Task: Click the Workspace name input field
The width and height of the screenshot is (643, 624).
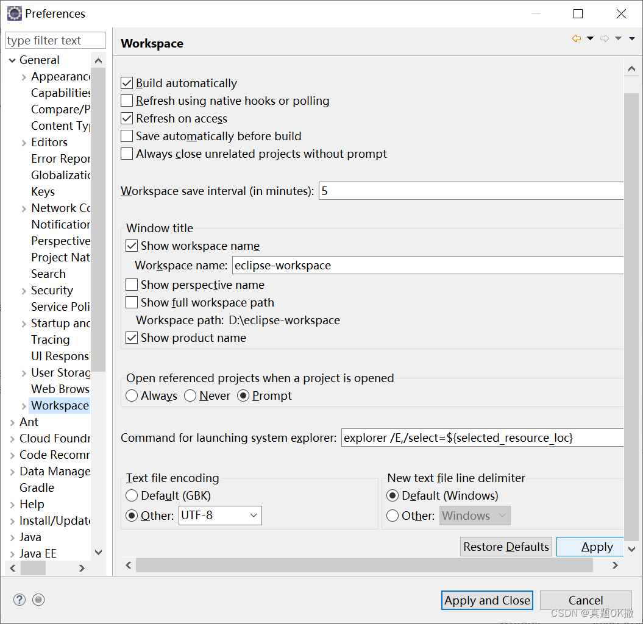Action: [428, 265]
